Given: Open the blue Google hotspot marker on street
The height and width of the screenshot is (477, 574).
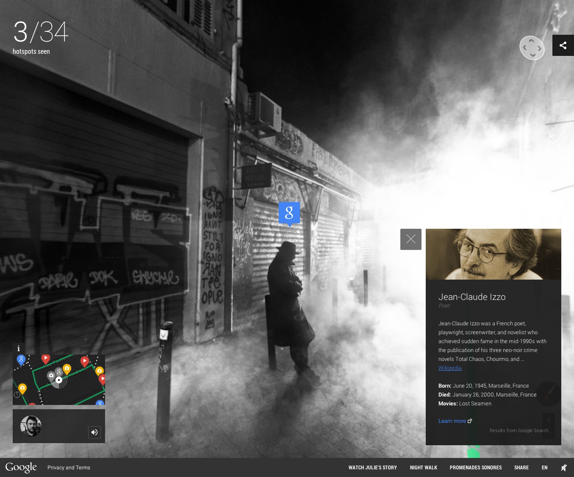Looking at the screenshot, I should click(289, 214).
